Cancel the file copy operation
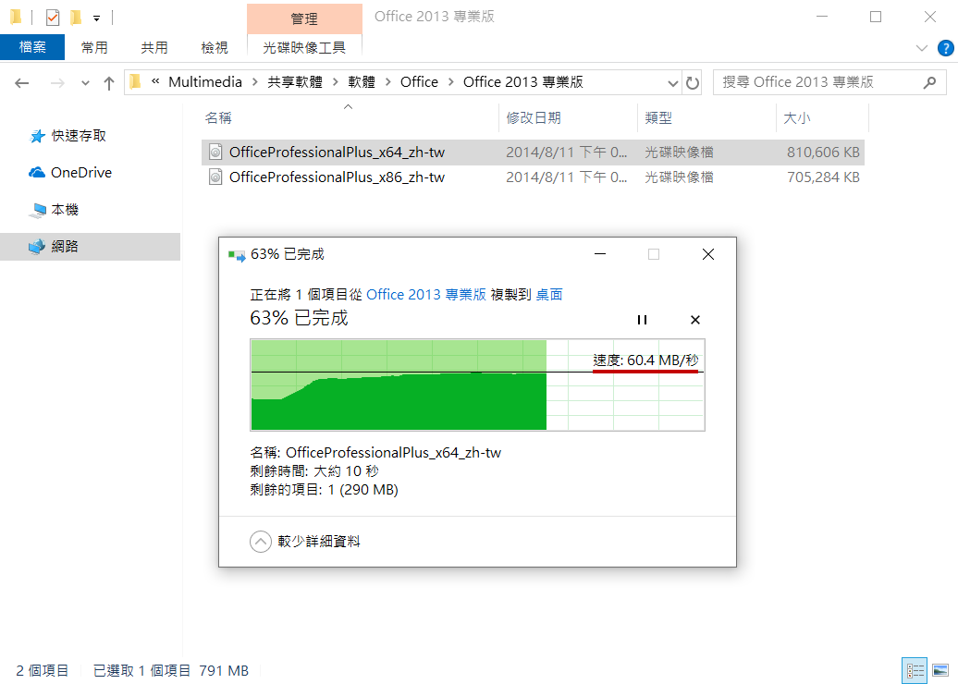Screen dimensions: 958x684 [694, 320]
